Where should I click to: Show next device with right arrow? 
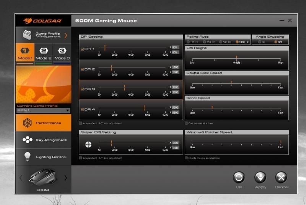(66, 178)
